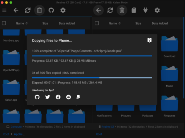Image resolution: width=185 pixels, height=138 pixels.
Task: Sort left pane by Name column
Action: 22,23
